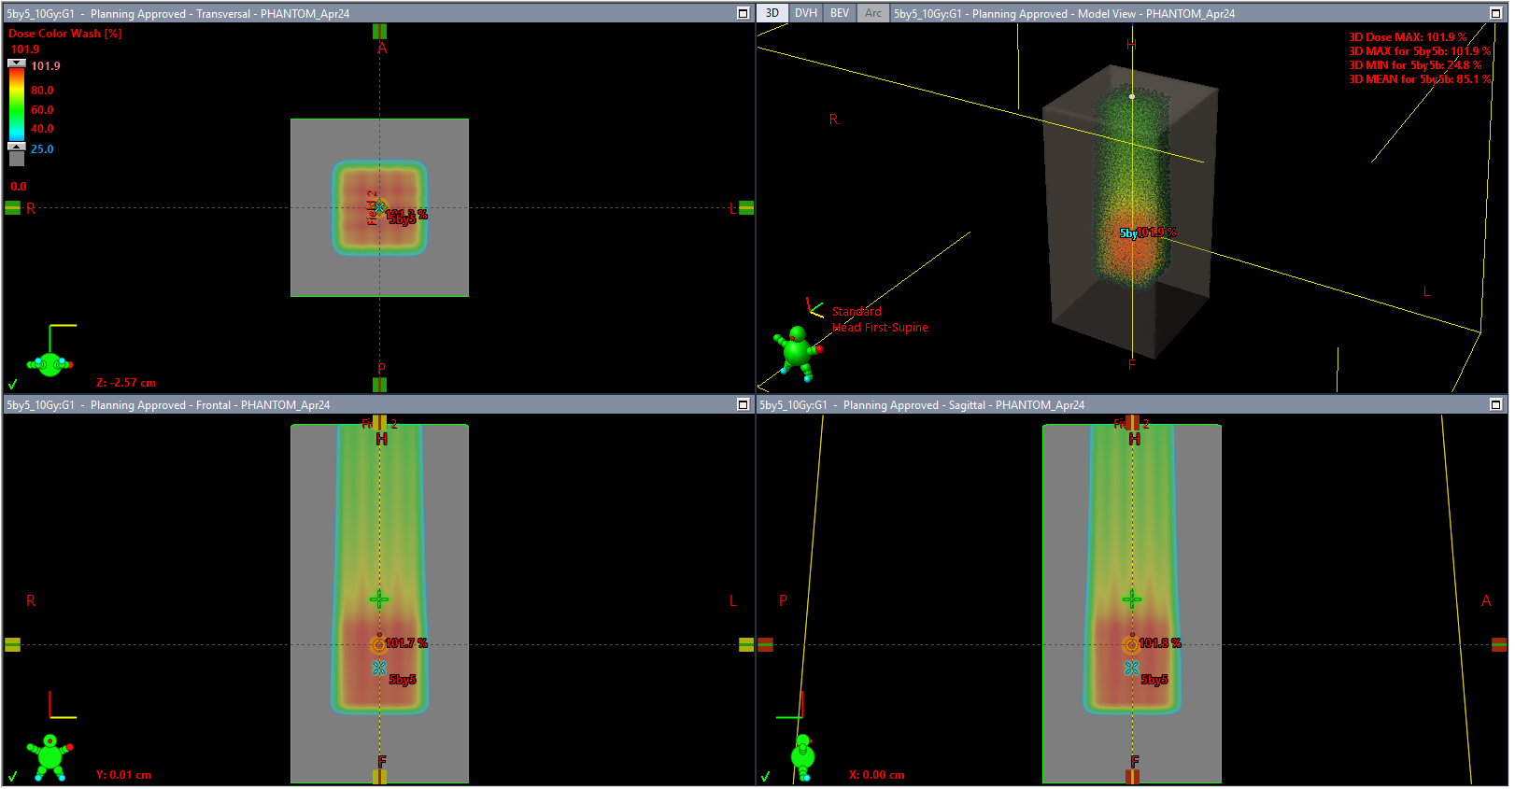Switch to the DVH tab

click(x=805, y=13)
